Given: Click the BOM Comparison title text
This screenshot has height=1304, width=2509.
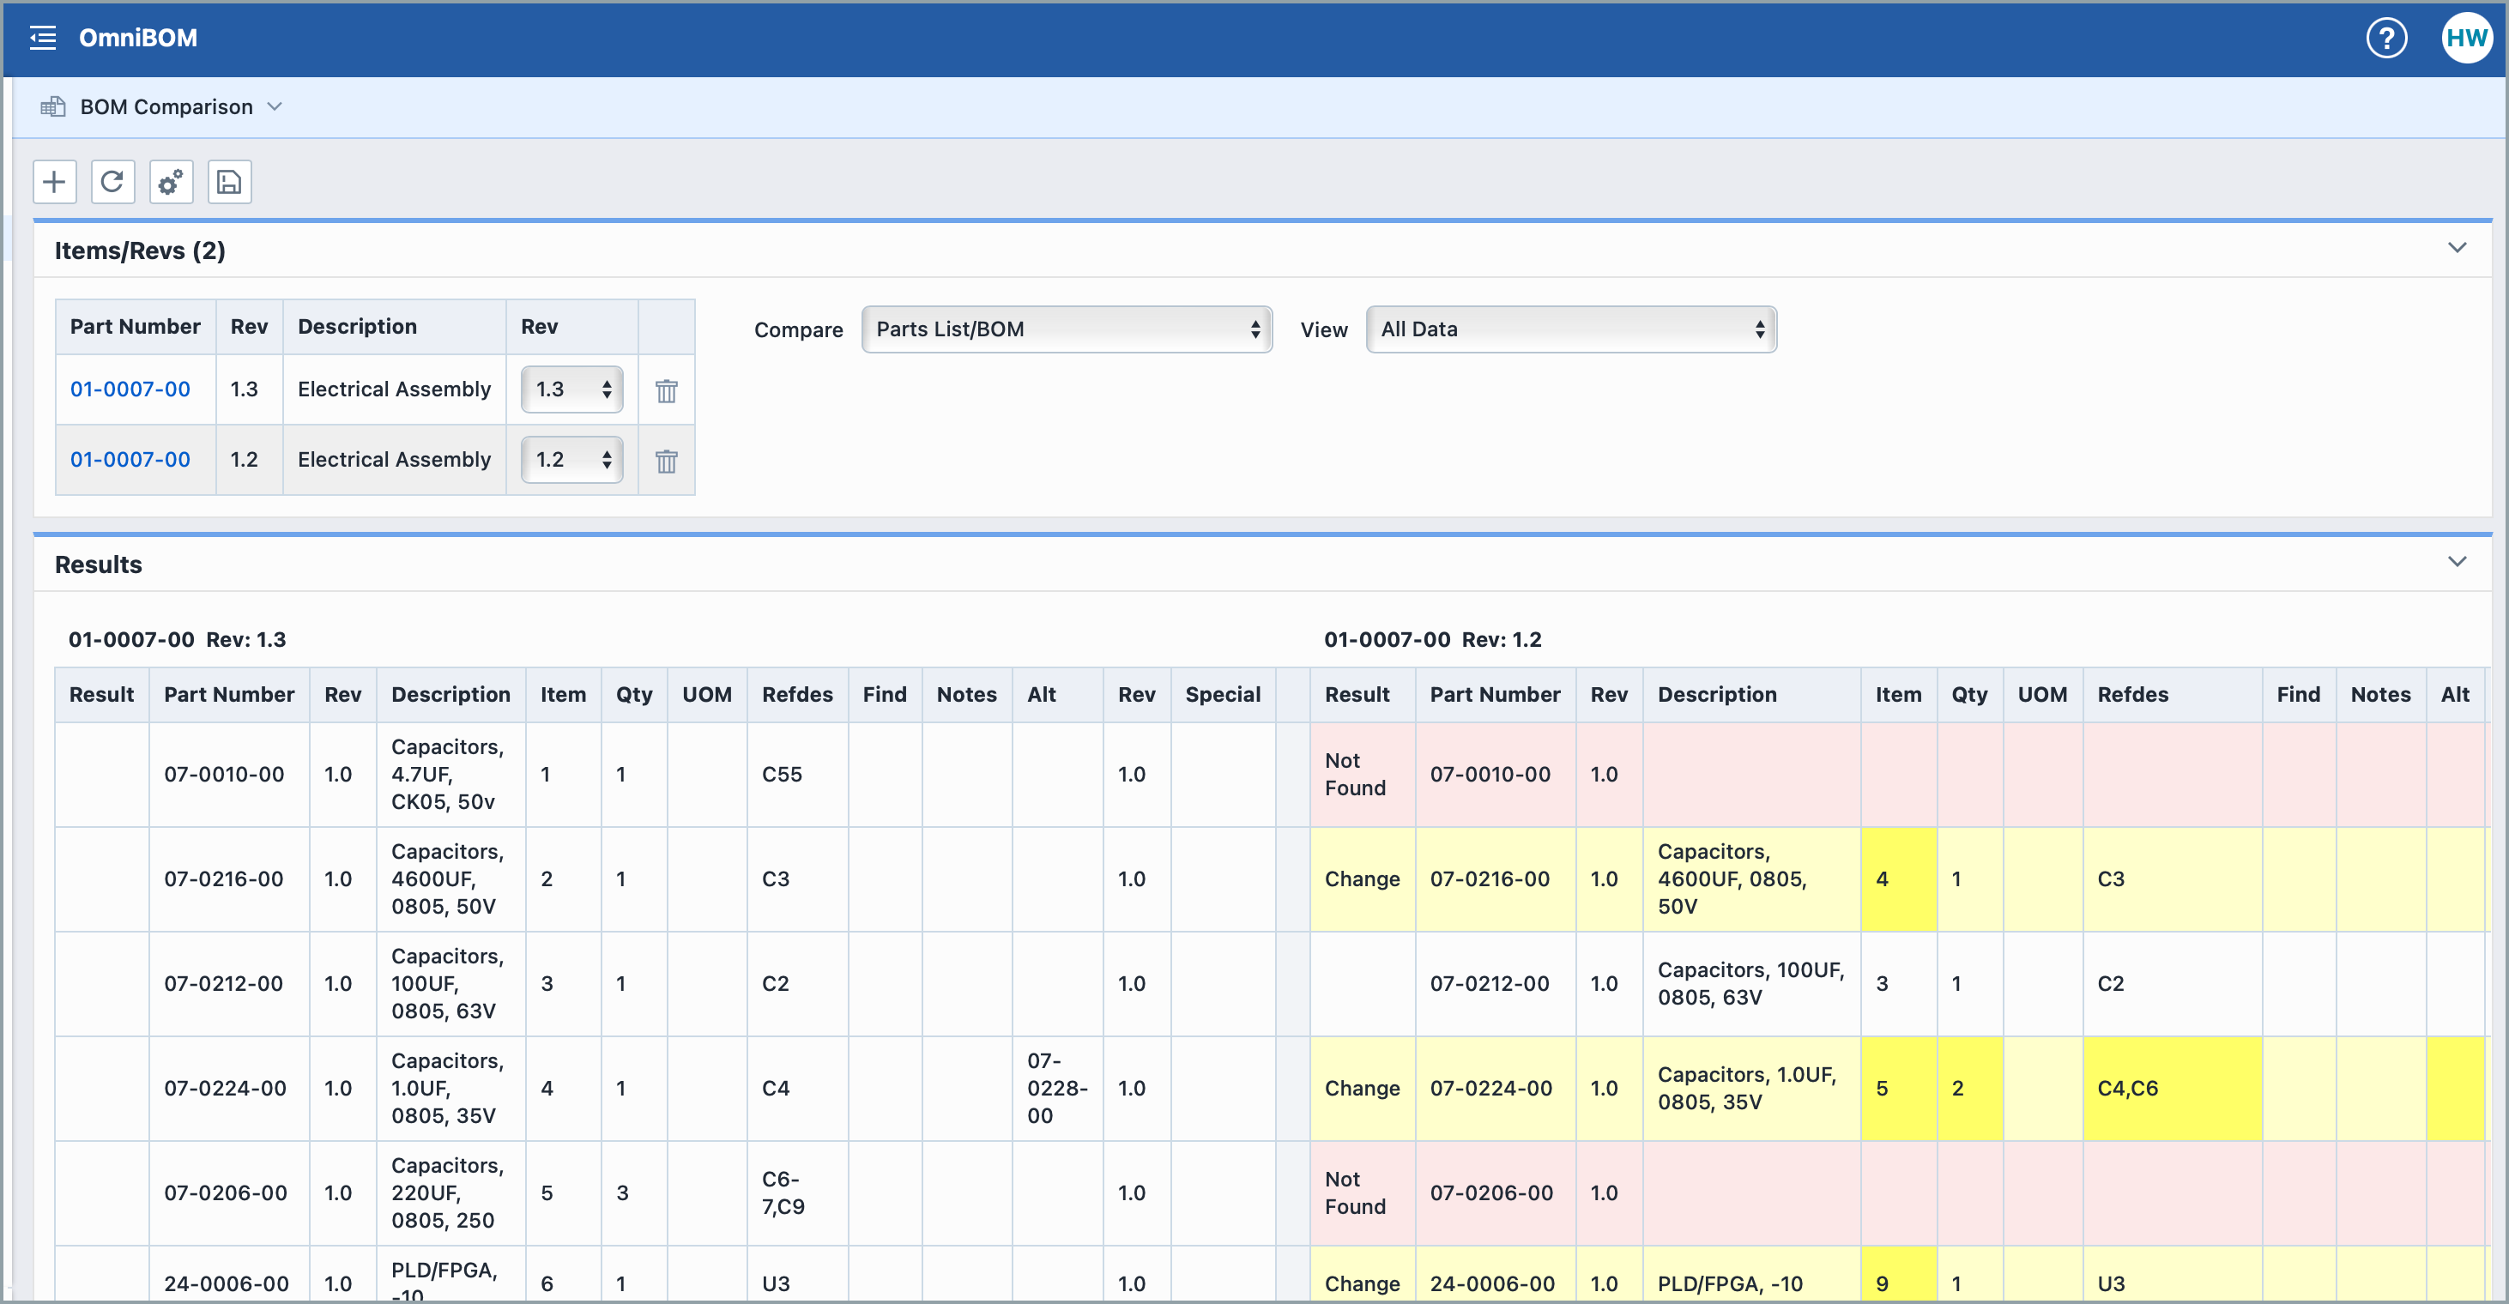Looking at the screenshot, I should coord(166,107).
